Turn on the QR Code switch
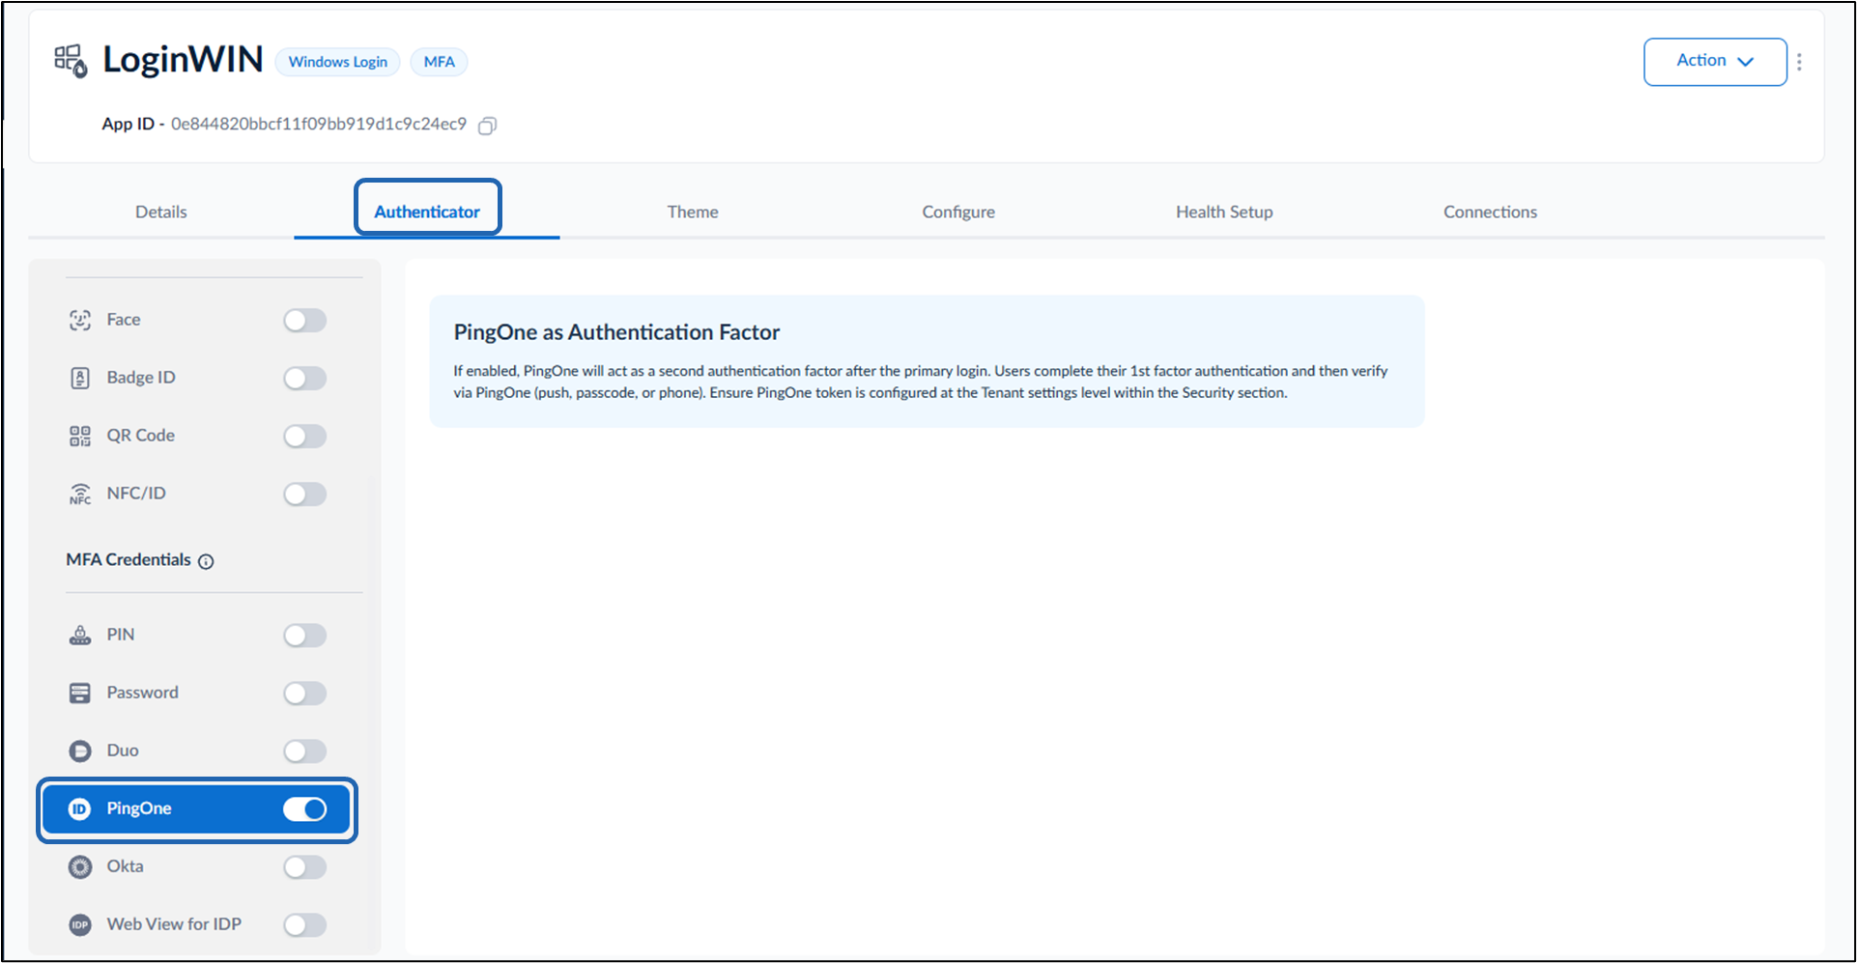Screen dimensions: 1857x963 tap(305, 436)
